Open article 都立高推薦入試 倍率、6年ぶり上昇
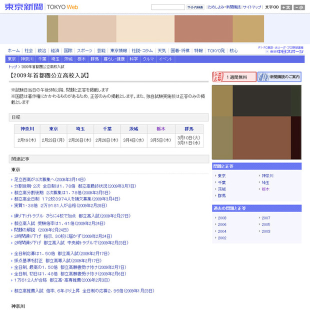This screenshot has height=310, width=310. [x=84, y=291]
